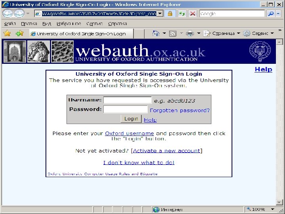Open the Favorites Center star icon

[x=7, y=33]
